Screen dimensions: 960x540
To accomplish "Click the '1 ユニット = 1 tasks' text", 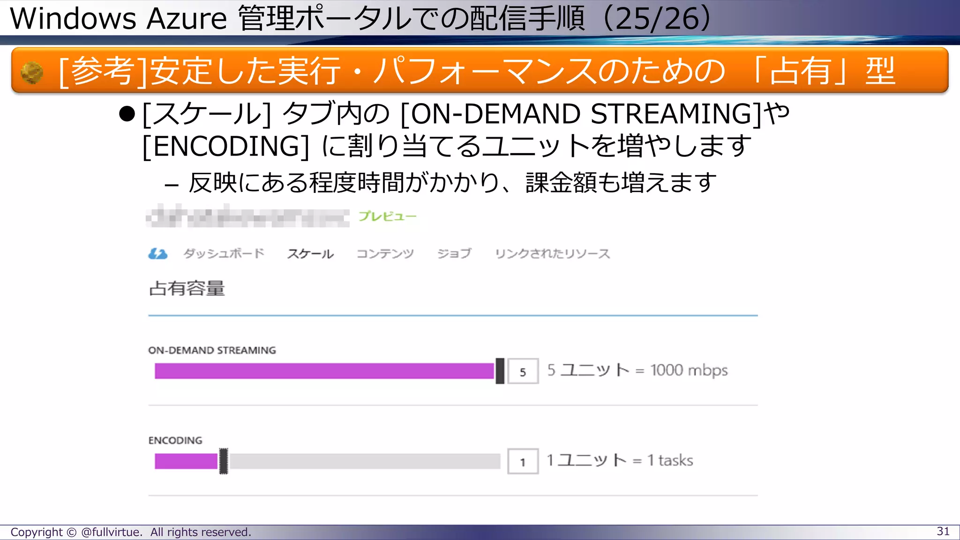I will (x=620, y=460).
